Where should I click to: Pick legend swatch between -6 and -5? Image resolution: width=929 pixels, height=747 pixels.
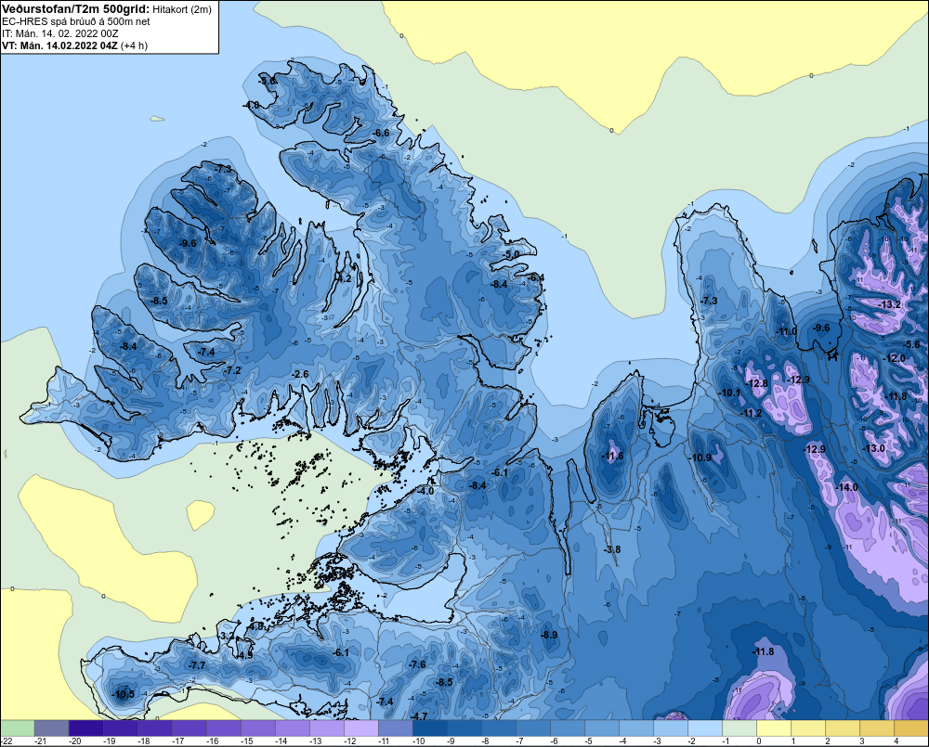[568, 728]
